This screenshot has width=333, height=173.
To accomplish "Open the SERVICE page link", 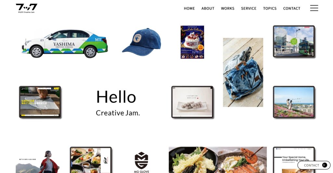I will coord(248,8).
